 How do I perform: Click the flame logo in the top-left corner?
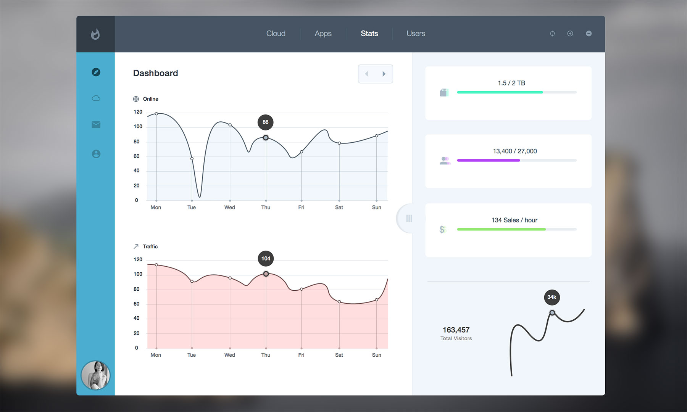tap(95, 34)
